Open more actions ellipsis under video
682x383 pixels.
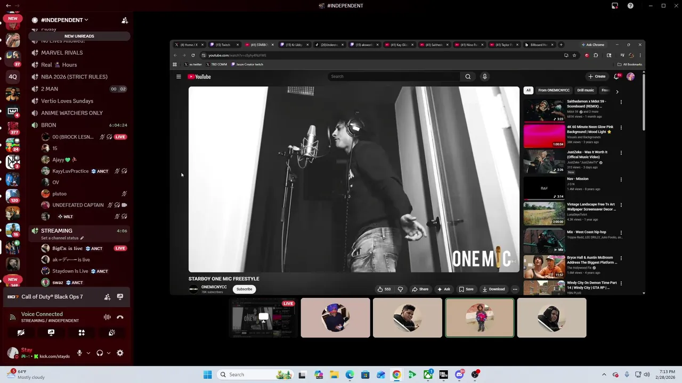(x=515, y=289)
